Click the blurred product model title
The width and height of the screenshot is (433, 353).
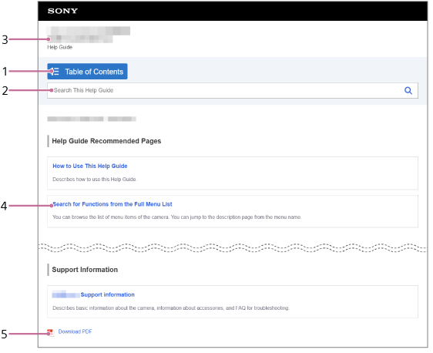[88, 35]
